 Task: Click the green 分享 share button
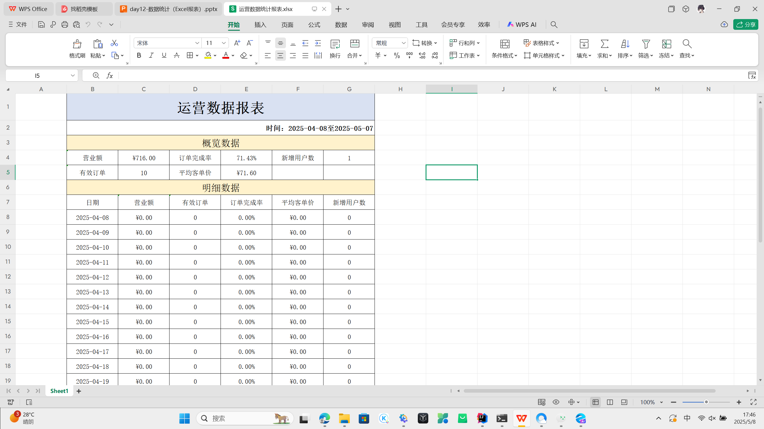point(745,25)
